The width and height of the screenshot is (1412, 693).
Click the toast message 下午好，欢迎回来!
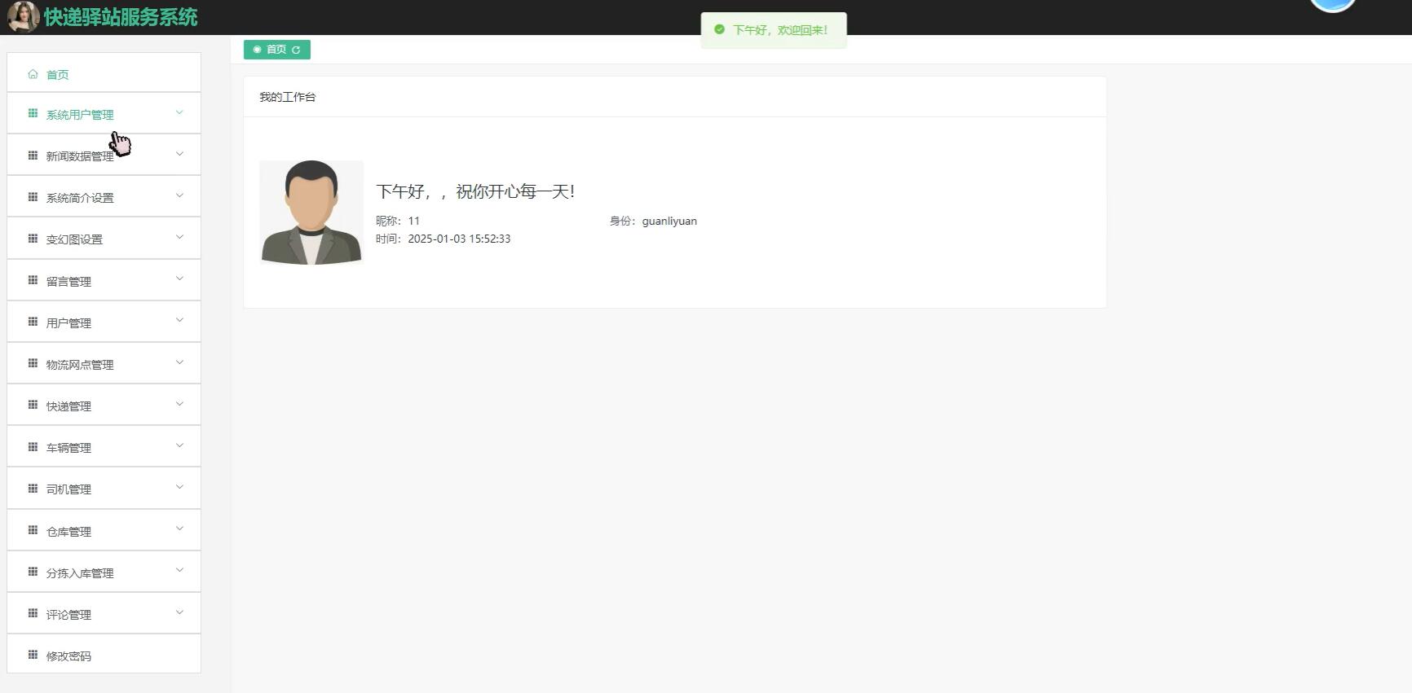[780, 30]
